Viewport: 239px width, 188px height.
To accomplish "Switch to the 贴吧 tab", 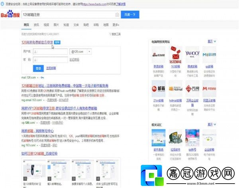I will pyautogui.click(x=86, y=25).
